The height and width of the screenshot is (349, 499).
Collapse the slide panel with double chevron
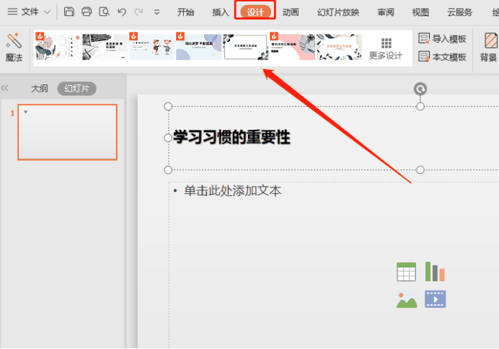point(5,88)
